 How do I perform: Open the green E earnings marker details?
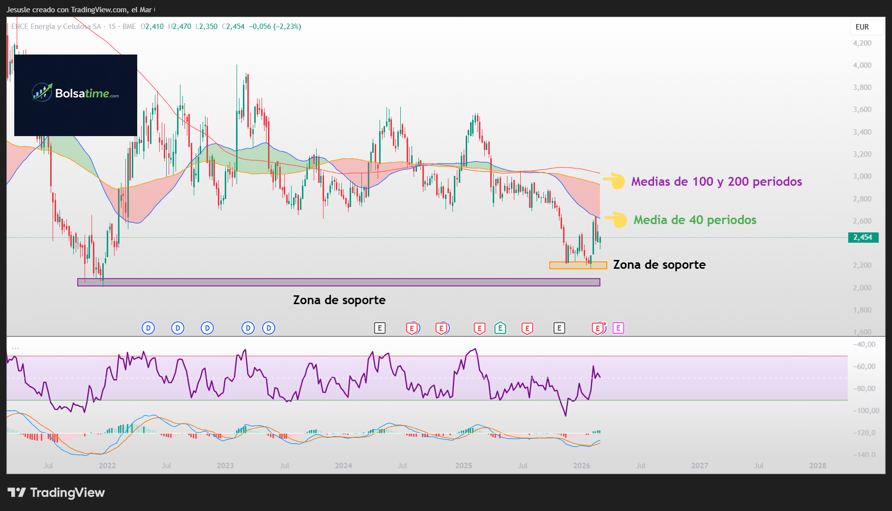point(500,328)
